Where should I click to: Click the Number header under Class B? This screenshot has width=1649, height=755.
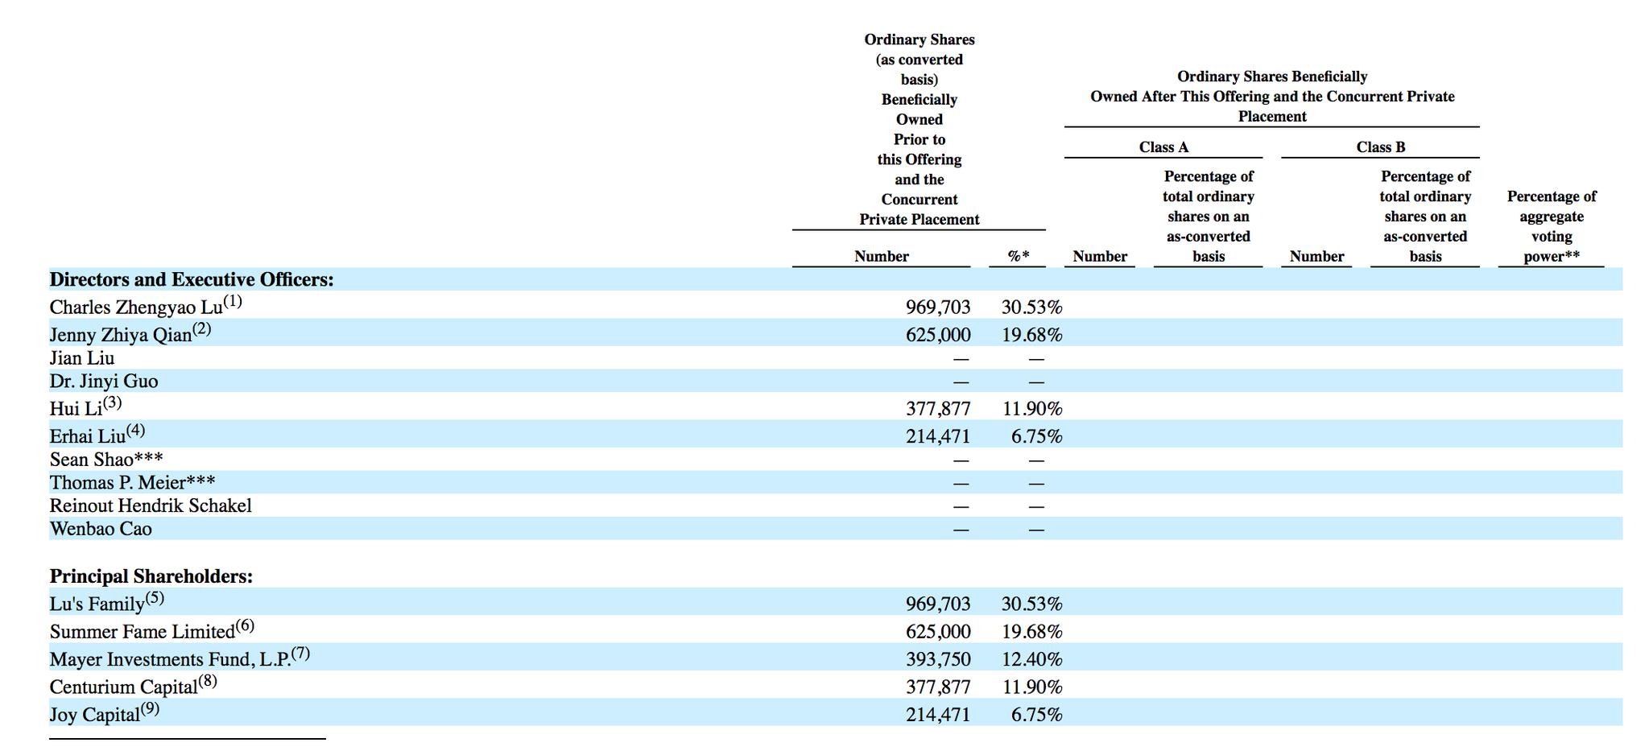(1316, 257)
